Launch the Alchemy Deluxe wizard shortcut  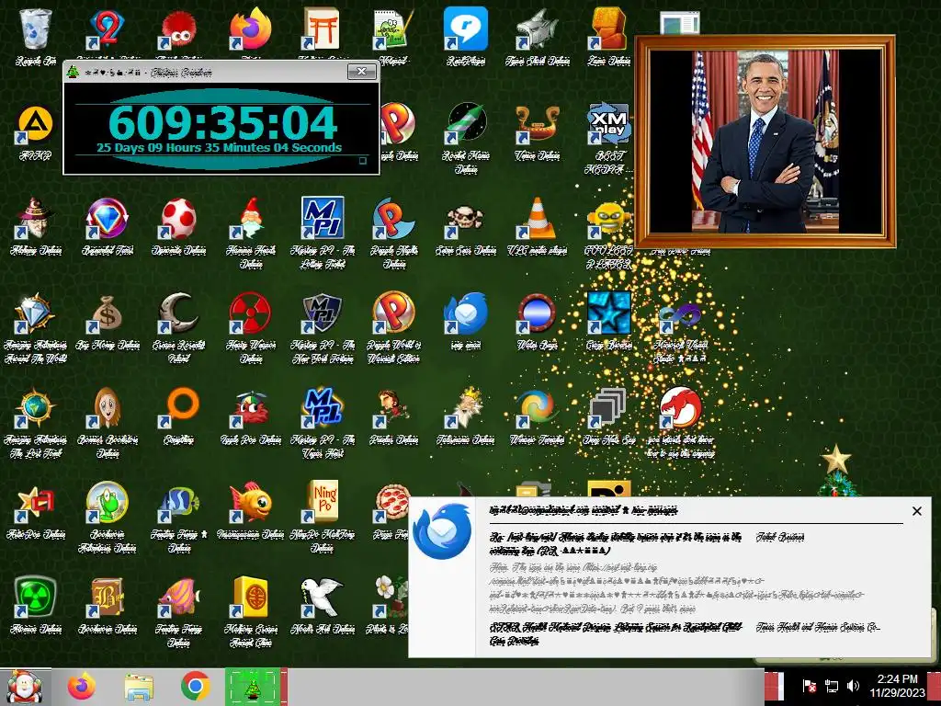click(x=36, y=219)
